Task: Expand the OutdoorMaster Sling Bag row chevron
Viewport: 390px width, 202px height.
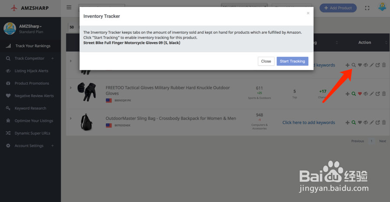Action: coord(71,119)
